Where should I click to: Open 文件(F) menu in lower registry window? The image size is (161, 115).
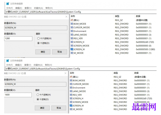(x=9, y=65)
